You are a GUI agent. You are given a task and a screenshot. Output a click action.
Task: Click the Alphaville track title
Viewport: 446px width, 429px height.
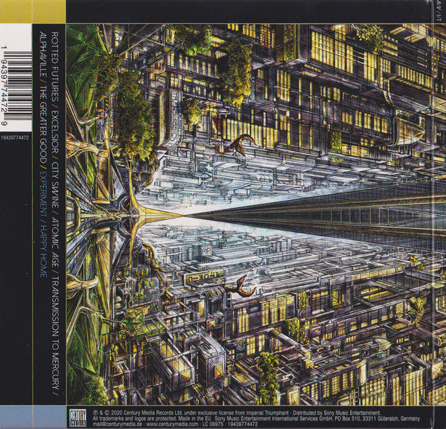point(42,54)
